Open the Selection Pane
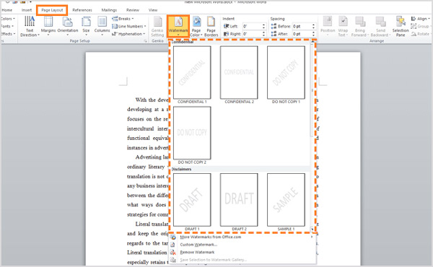 pos(401,27)
